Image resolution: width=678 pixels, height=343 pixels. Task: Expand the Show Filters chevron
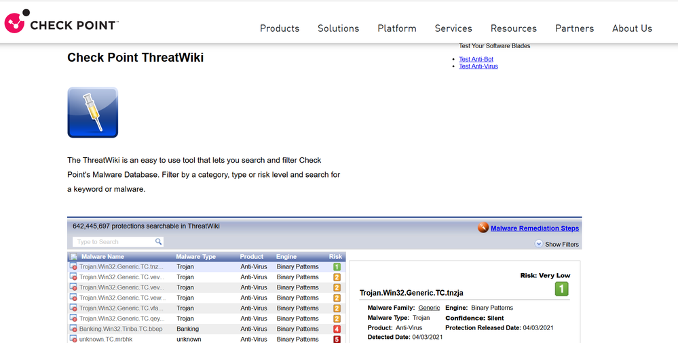click(539, 244)
